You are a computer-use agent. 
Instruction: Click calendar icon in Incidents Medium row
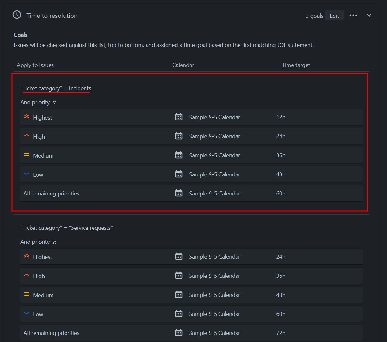click(179, 155)
